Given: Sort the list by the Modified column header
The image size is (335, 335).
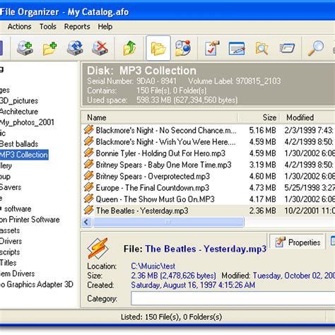Looking at the screenshot, I should click(307, 117).
